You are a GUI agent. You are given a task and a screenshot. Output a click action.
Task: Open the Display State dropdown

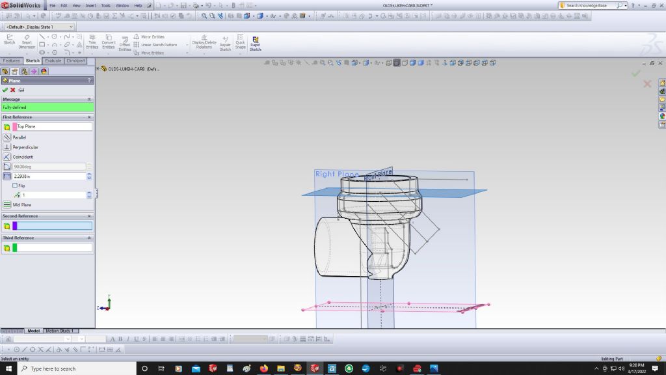coord(71,27)
